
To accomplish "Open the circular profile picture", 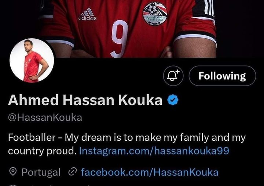I will click(x=32, y=60).
